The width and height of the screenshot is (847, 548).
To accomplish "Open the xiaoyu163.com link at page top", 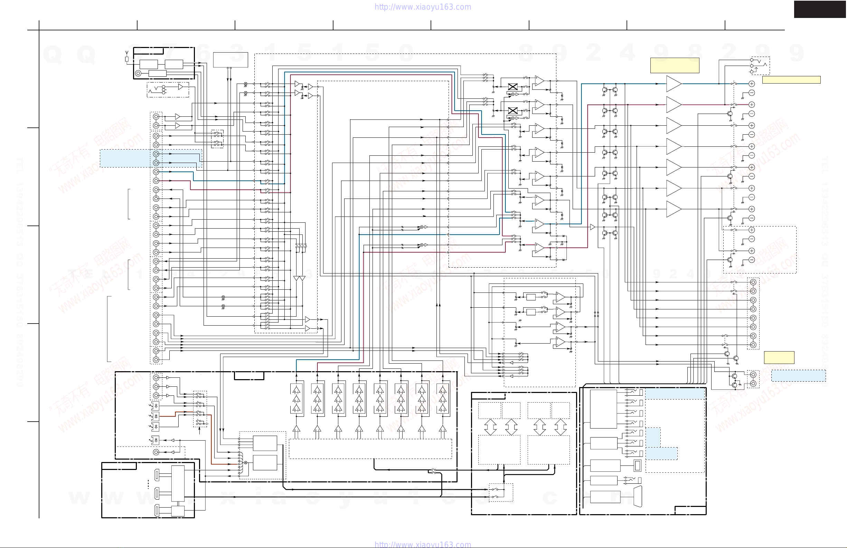I will (422, 7).
